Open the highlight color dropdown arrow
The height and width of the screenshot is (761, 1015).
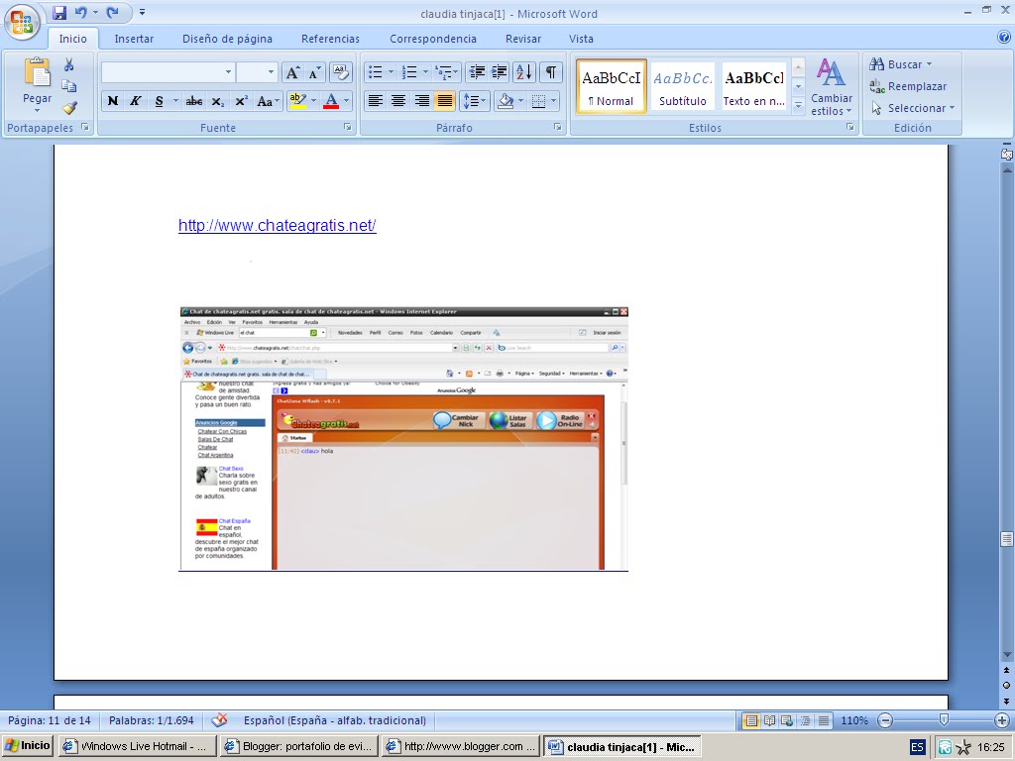[x=313, y=101]
